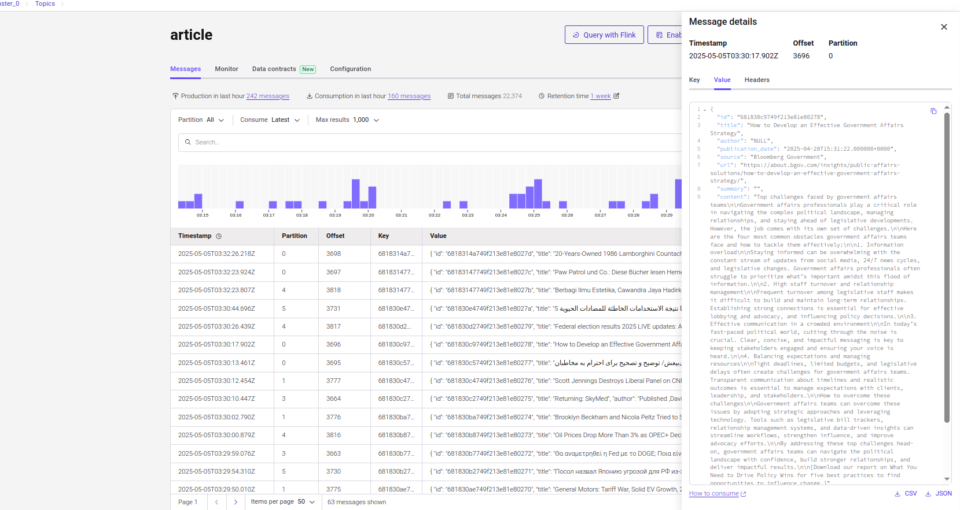Open the Federal election results message row

(426, 326)
